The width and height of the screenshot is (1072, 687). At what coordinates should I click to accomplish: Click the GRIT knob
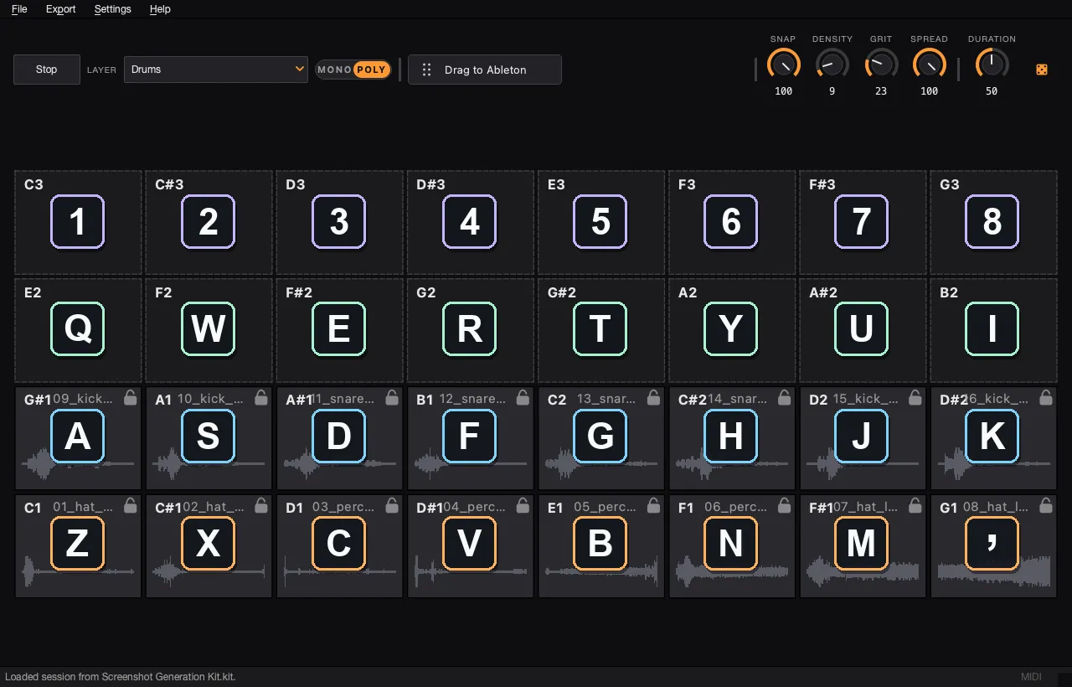pos(881,65)
